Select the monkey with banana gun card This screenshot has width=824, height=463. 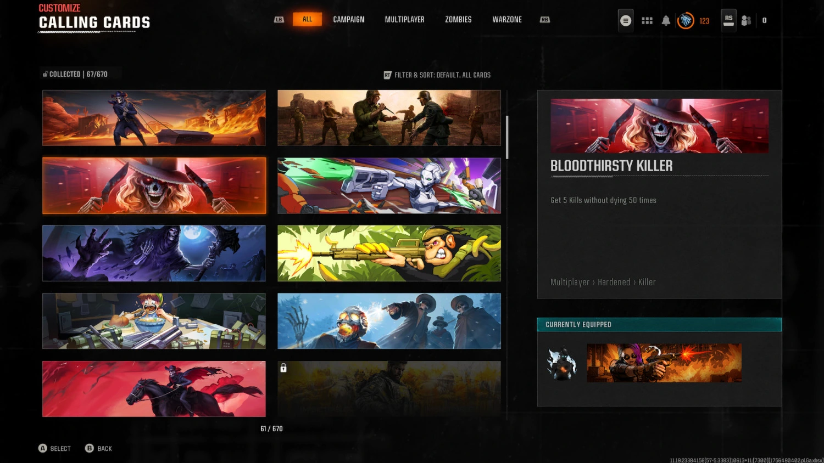tap(389, 253)
